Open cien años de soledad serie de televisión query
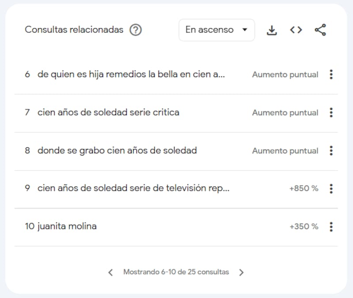 (133, 189)
